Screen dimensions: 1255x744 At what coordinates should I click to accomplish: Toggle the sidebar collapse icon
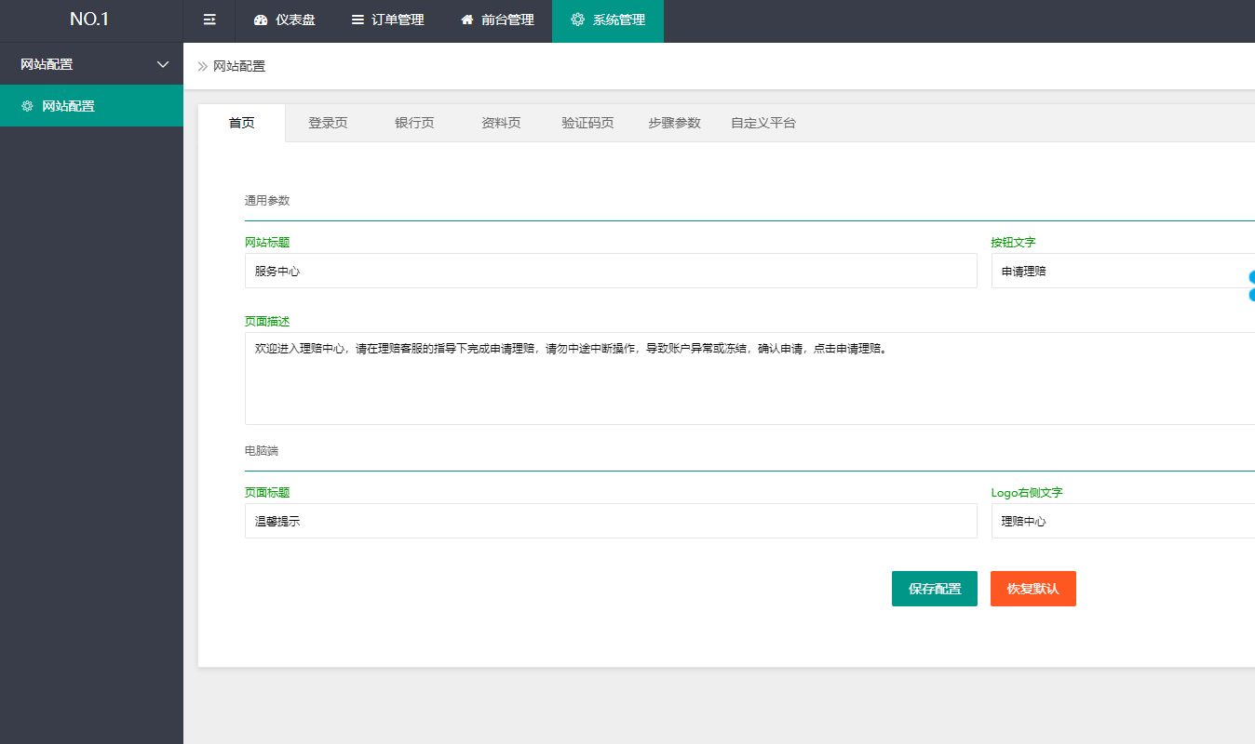209,20
